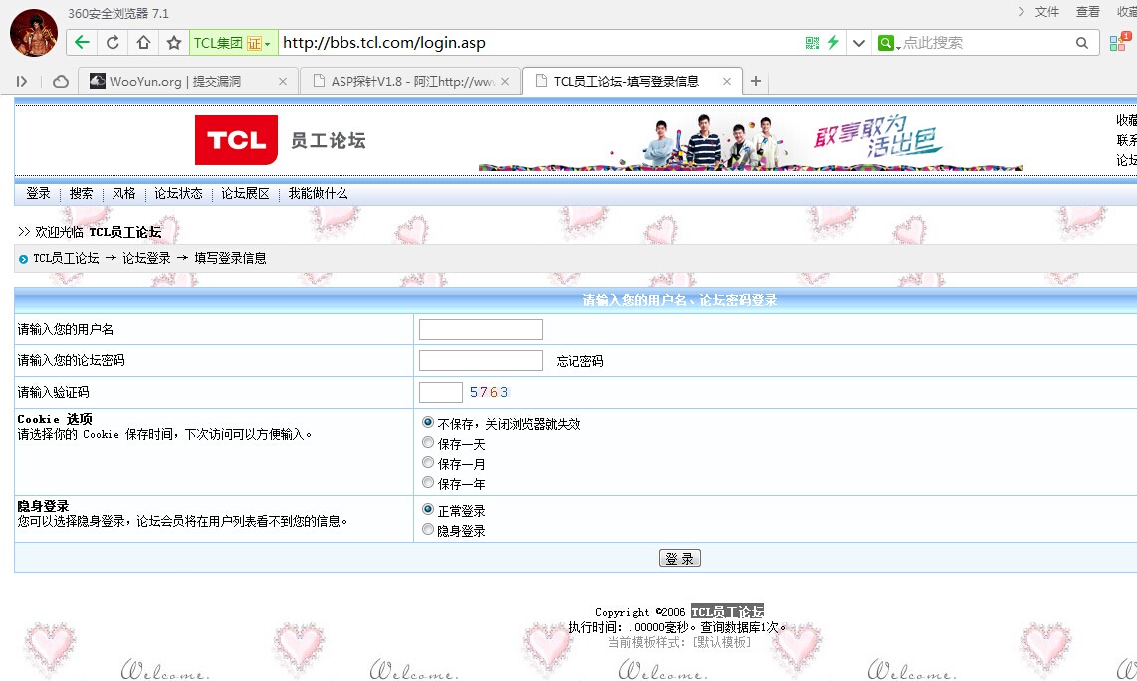This screenshot has height=681, width=1137.
Task: Reload the page with refresh icon
Action: [113, 43]
